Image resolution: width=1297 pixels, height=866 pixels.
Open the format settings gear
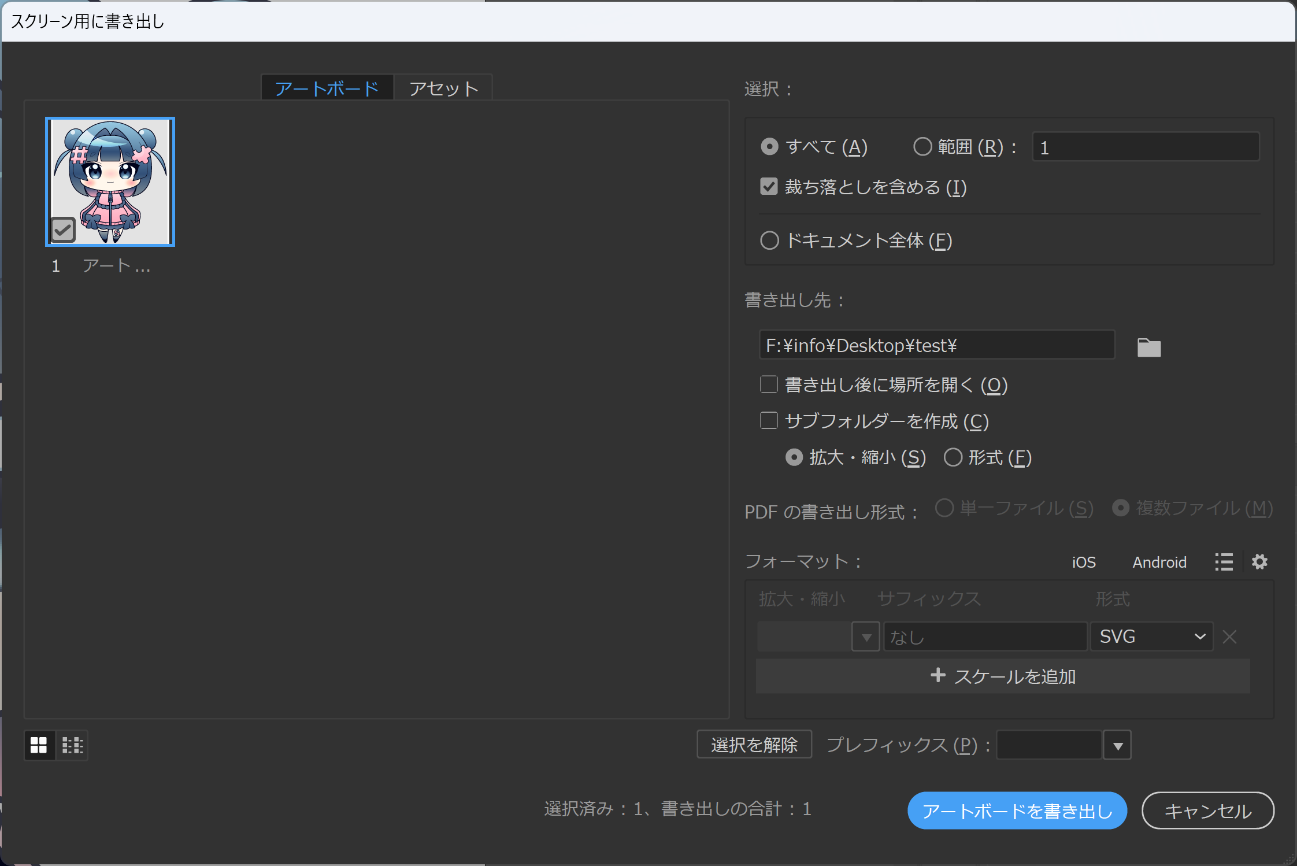(x=1260, y=561)
